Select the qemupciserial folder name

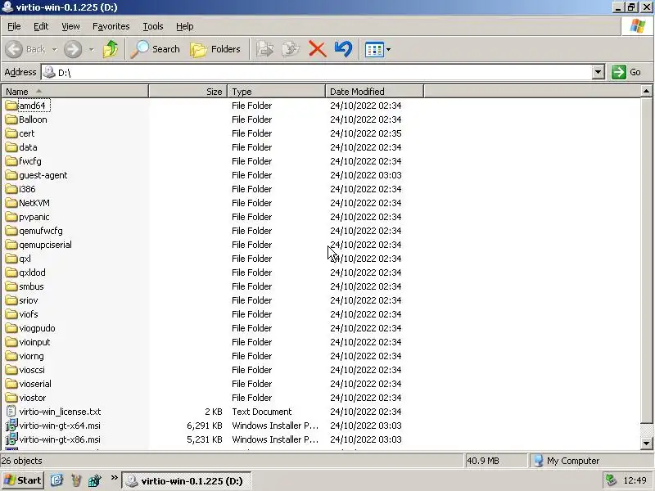[x=45, y=245]
